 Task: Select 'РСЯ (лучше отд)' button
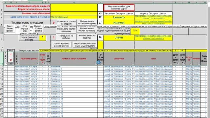(x=25, y=29)
